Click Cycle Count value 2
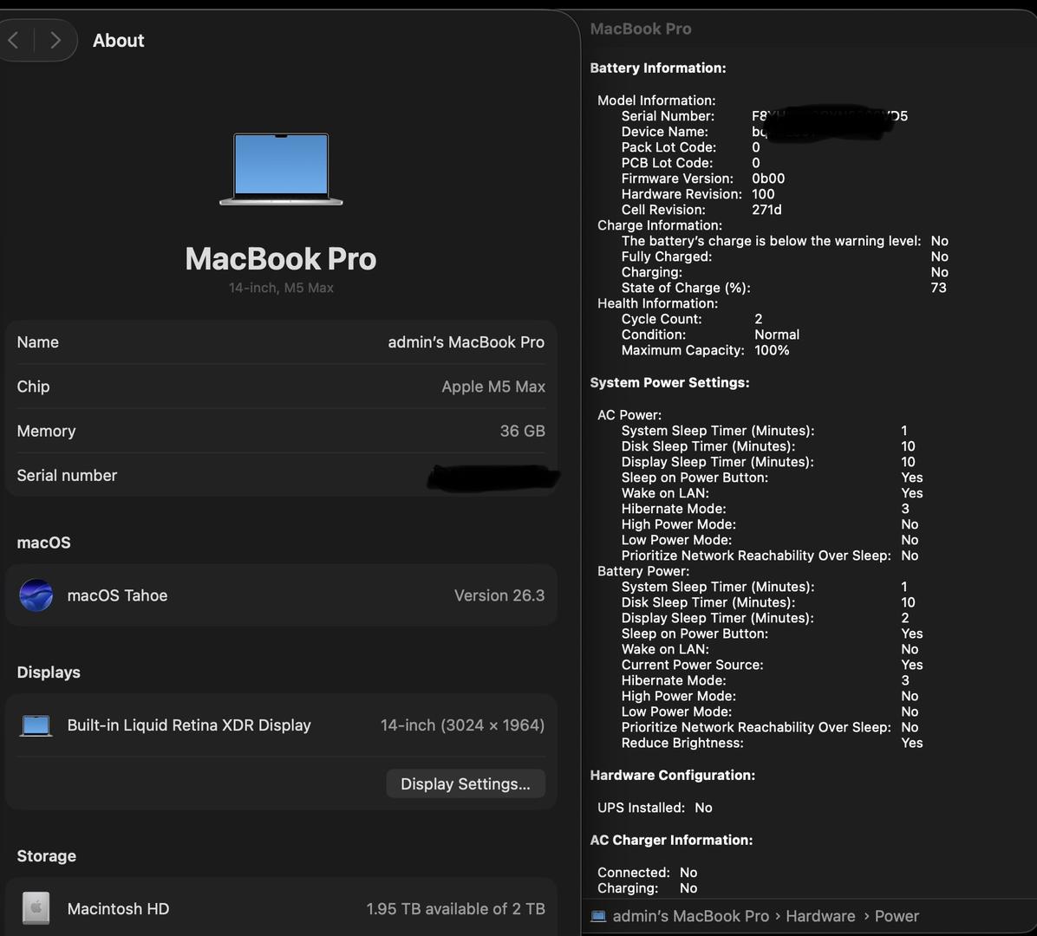1037x936 pixels. click(759, 319)
